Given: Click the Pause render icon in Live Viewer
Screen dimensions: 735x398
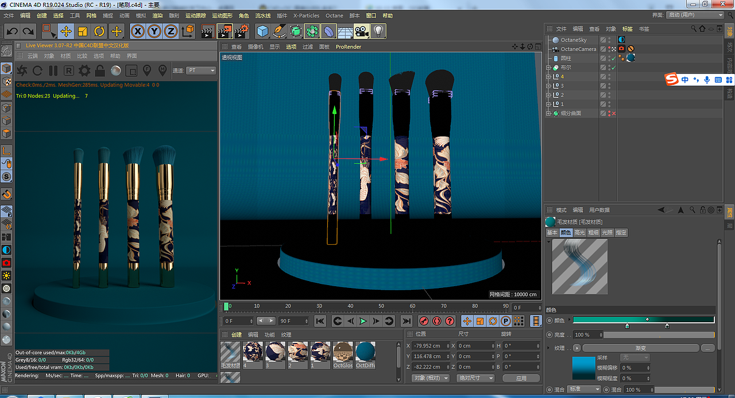Looking at the screenshot, I should point(53,71).
